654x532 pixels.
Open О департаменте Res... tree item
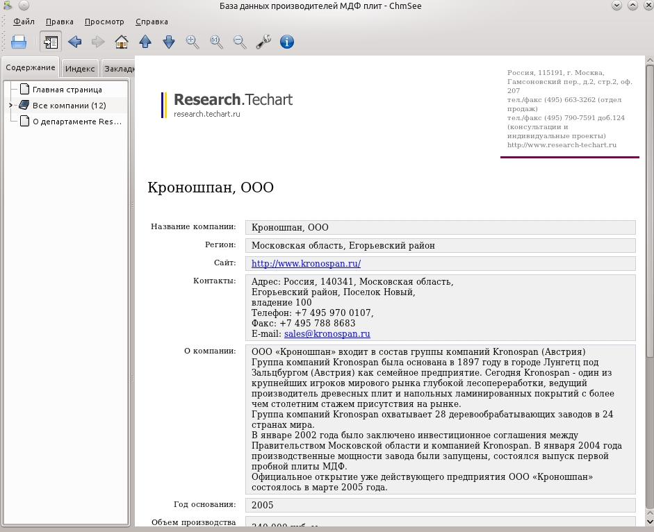tap(77, 122)
